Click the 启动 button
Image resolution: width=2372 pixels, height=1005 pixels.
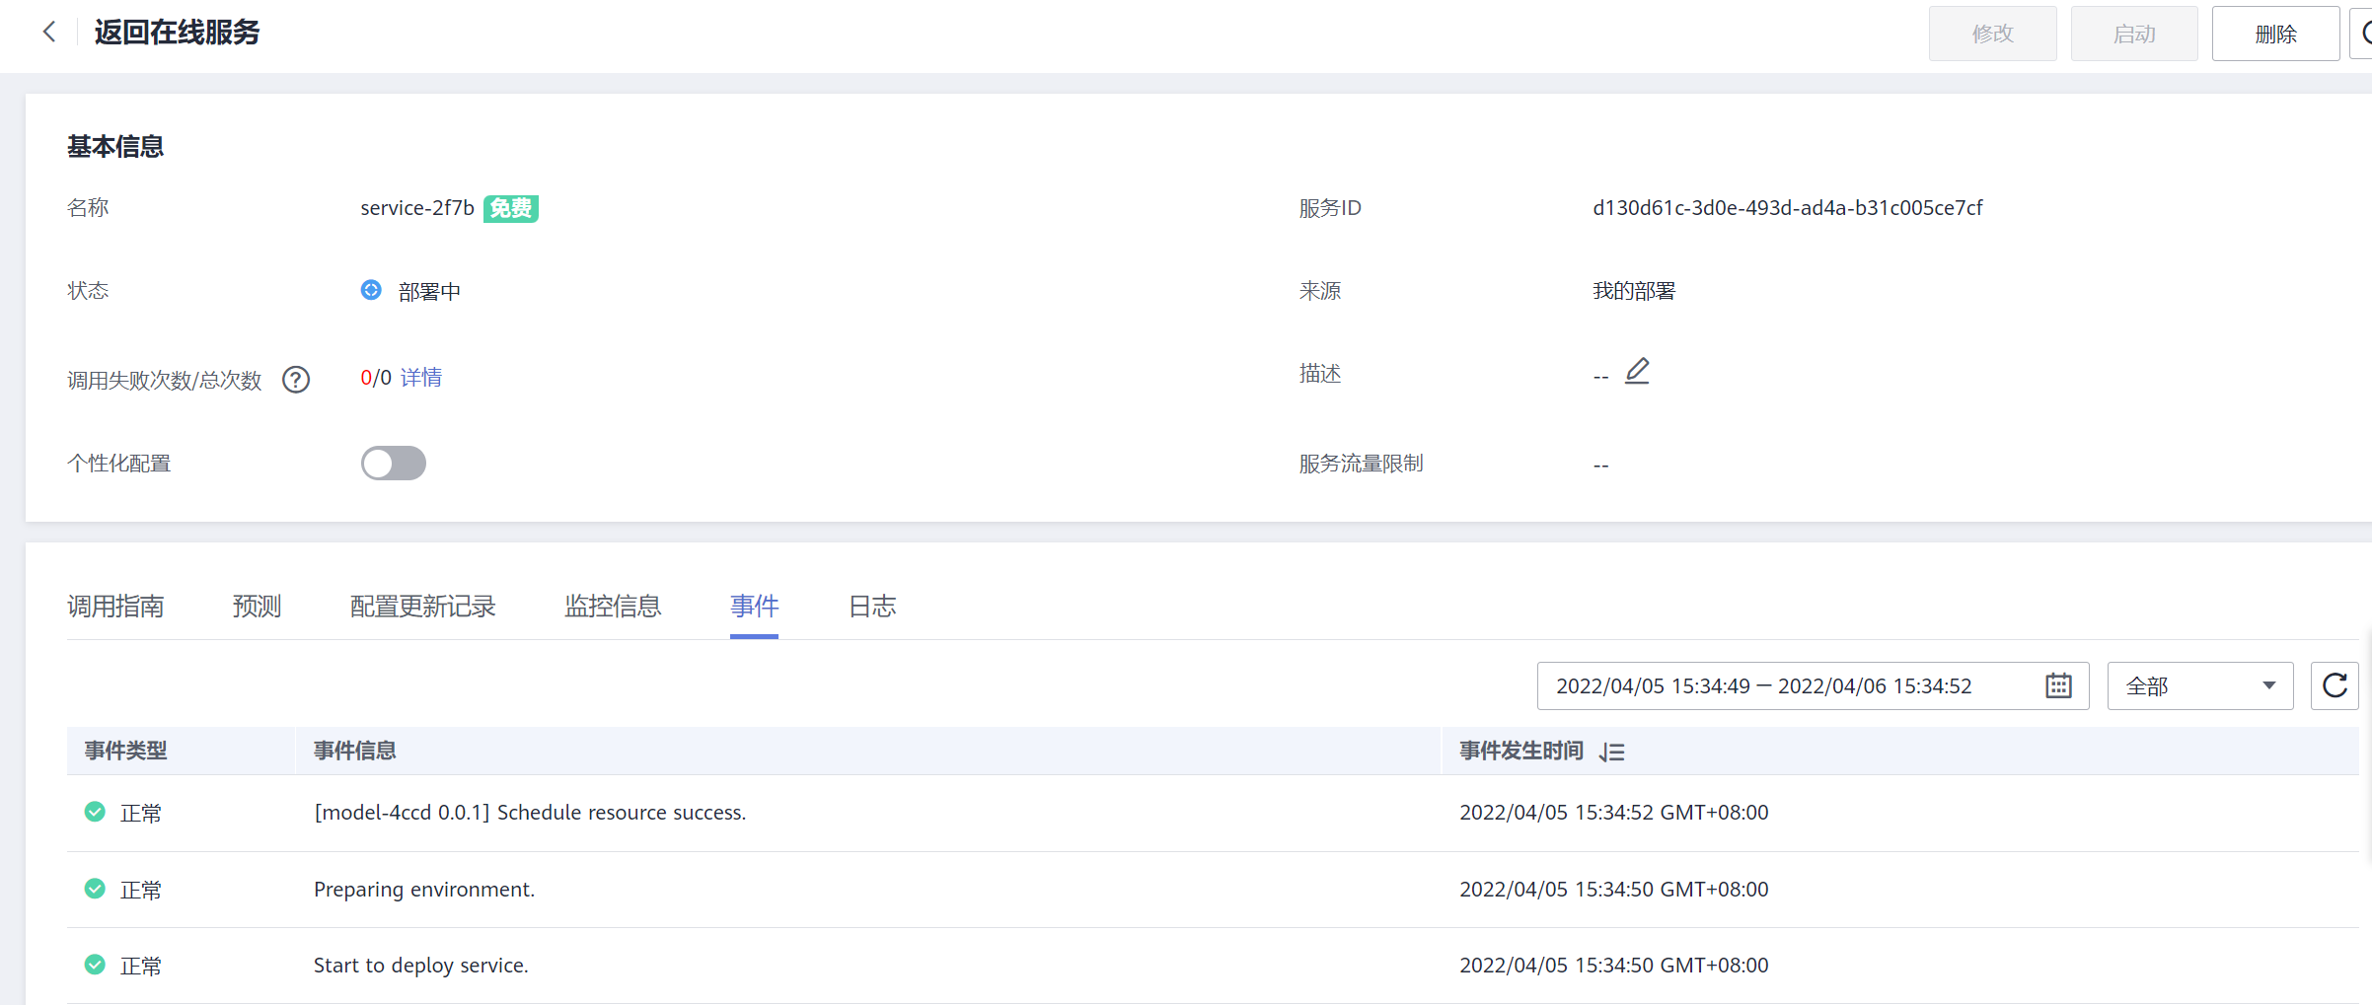(2134, 34)
